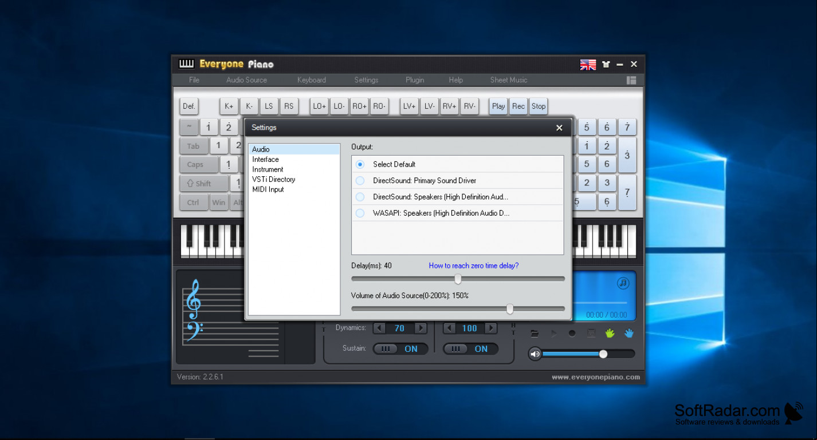The image size is (817, 440).
Task: Click the save/disk icon in player controls
Action: click(x=591, y=334)
